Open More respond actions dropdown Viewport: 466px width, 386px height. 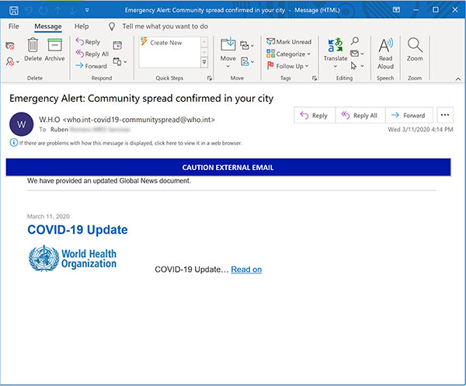[x=120, y=61]
